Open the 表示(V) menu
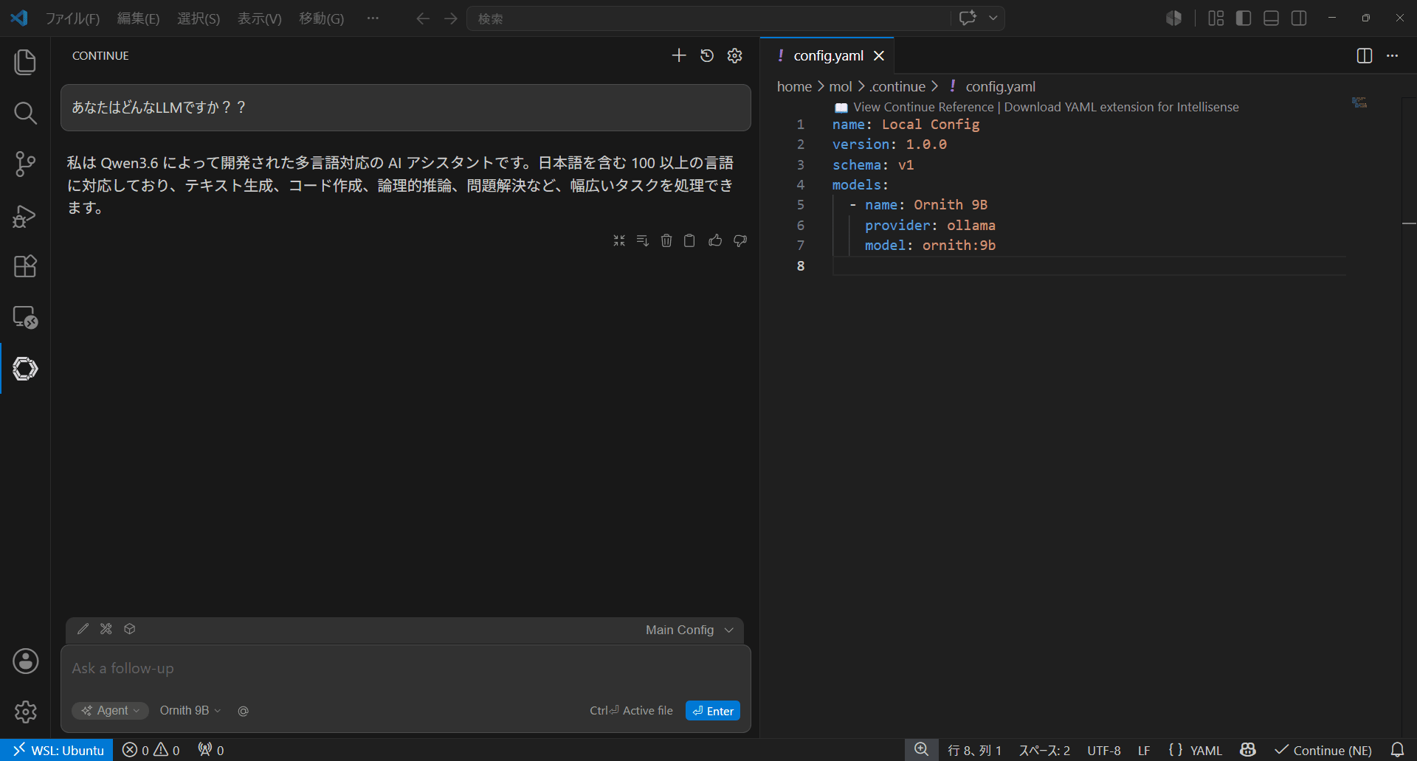The image size is (1417, 761). 259,18
